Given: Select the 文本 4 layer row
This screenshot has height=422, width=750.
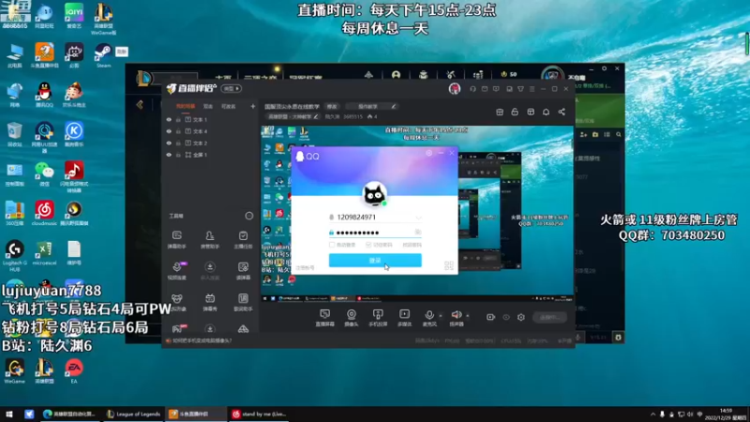Looking at the screenshot, I should [x=210, y=131].
